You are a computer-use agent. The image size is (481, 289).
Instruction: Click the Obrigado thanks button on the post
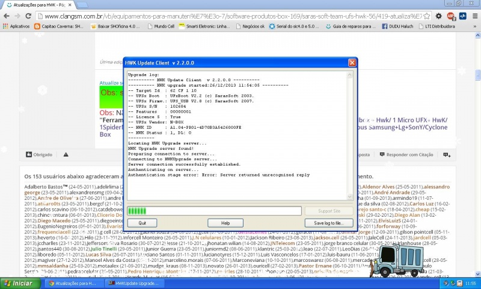click(x=39, y=155)
